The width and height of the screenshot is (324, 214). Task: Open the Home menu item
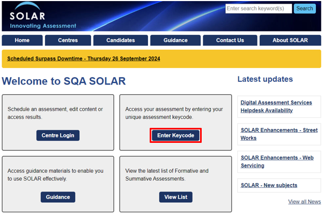point(22,40)
